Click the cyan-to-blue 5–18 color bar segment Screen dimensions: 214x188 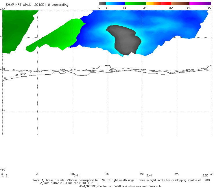115,3
